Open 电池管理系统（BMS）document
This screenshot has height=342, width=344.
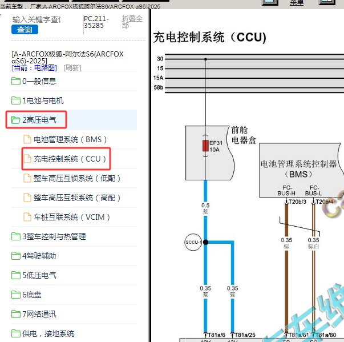click(70, 139)
